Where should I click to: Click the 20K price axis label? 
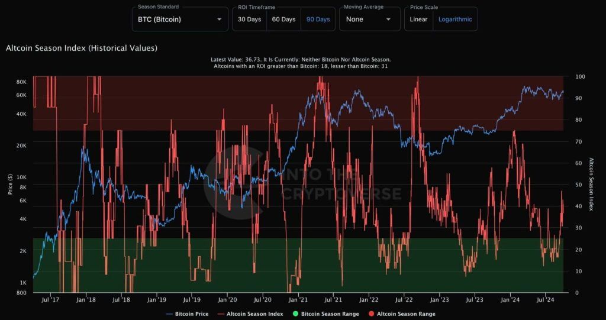(x=21, y=146)
